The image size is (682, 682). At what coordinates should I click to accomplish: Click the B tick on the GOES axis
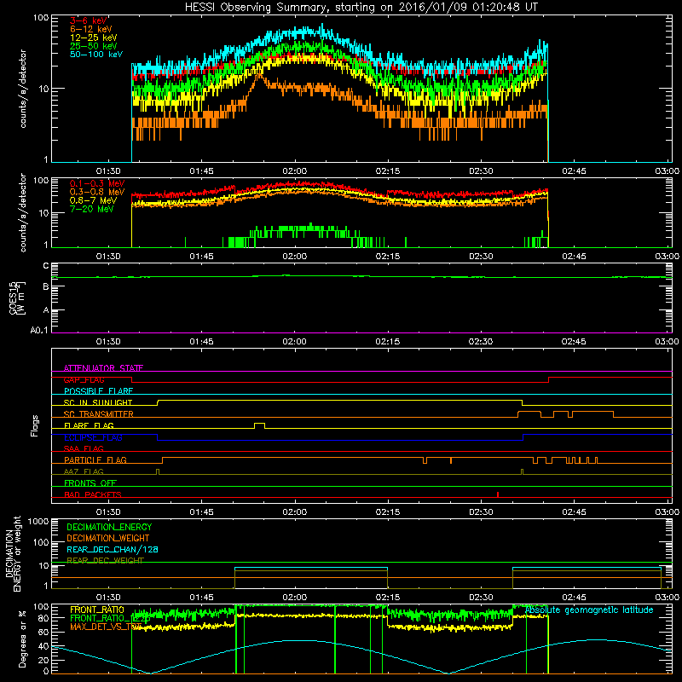coord(46,287)
